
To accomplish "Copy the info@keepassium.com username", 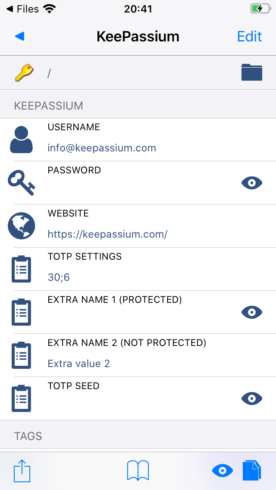I will pyautogui.click(x=102, y=148).
